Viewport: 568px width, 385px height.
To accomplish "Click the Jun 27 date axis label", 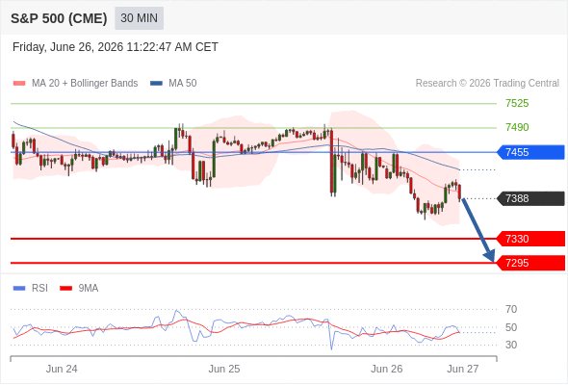I will click(463, 369).
